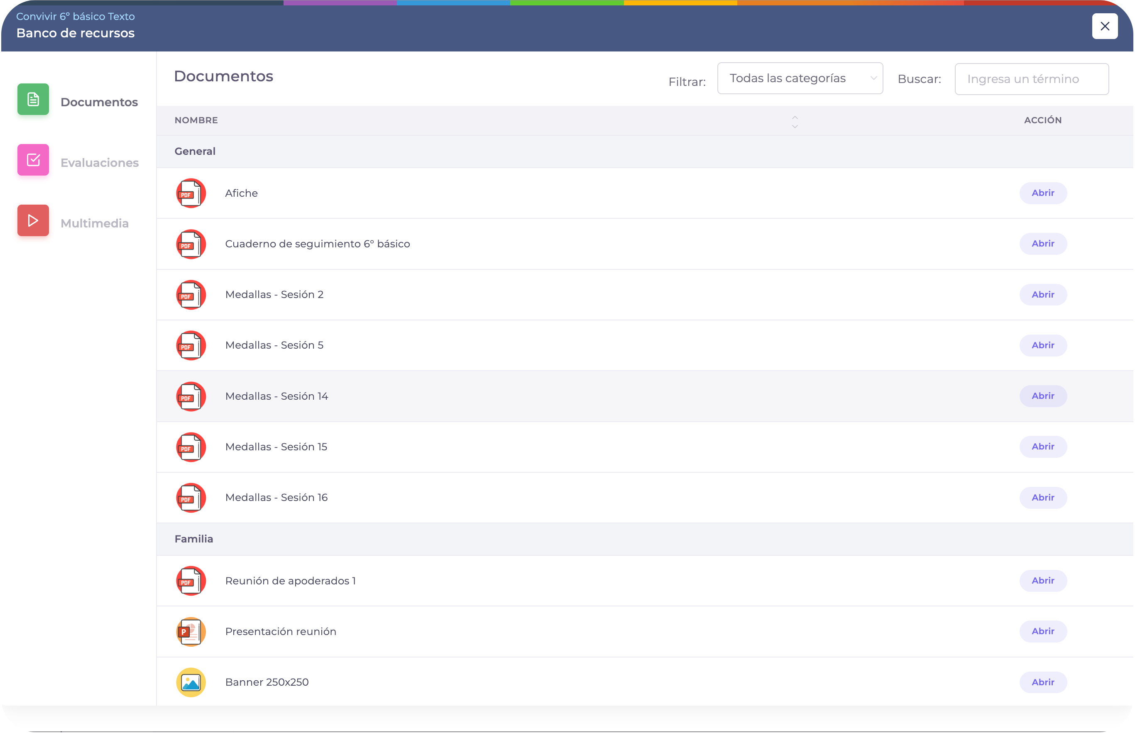Select the Presentación reunión file name
Viewport: 1135px width, 733px height.
pos(281,632)
